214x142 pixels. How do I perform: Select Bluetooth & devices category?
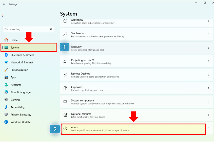[x=29, y=55]
